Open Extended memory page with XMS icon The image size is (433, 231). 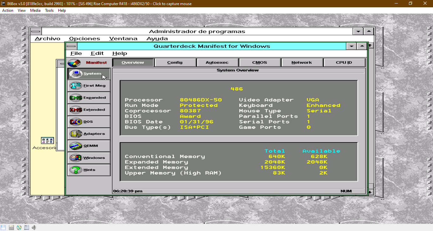[89, 109]
